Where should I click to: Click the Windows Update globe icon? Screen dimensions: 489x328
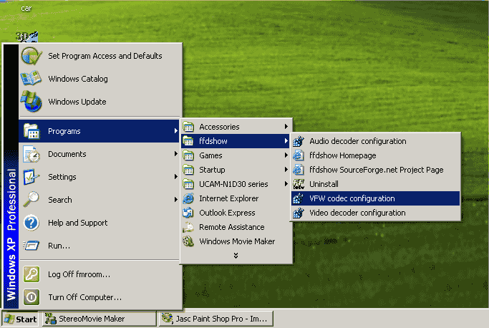pyautogui.click(x=31, y=102)
